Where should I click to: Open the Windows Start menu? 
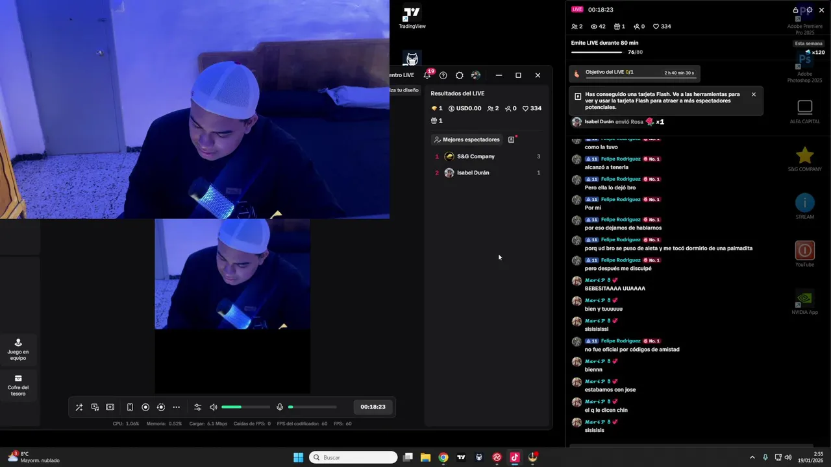tap(298, 457)
